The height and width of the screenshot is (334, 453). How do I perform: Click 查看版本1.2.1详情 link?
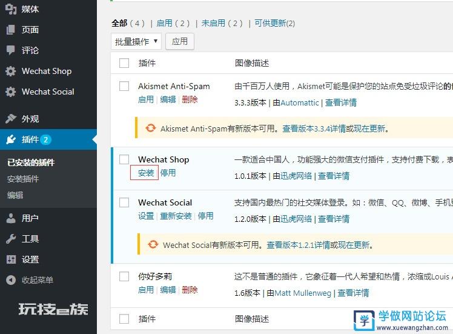coord(298,245)
